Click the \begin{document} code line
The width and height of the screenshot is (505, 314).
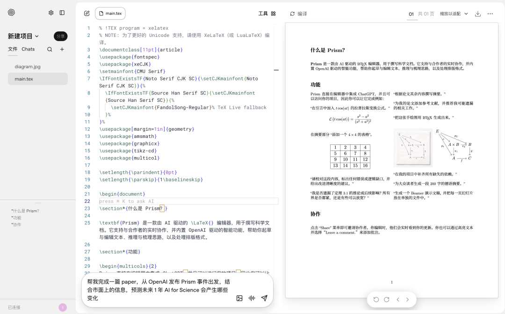tap(123, 194)
